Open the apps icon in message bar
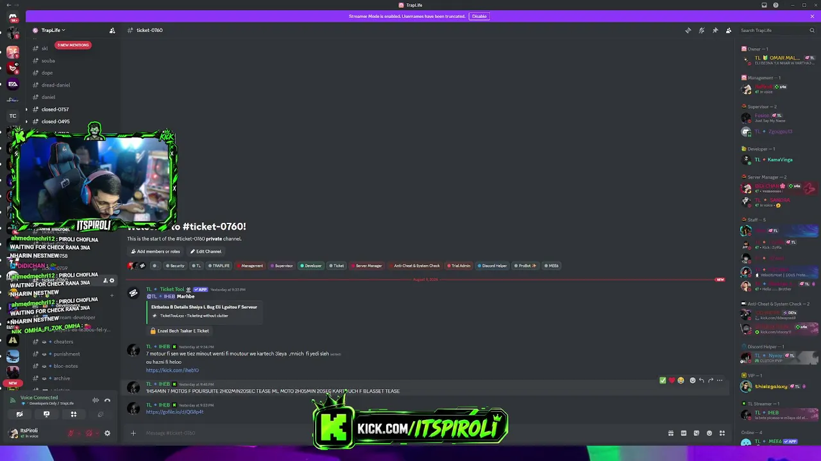Viewport: 821px width, 461px height. click(x=722, y=433)
